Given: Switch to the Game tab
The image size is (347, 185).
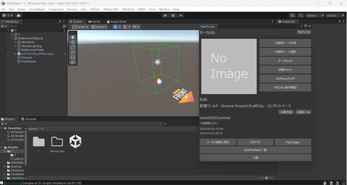Looking at the screenshot, I should 94,21.
